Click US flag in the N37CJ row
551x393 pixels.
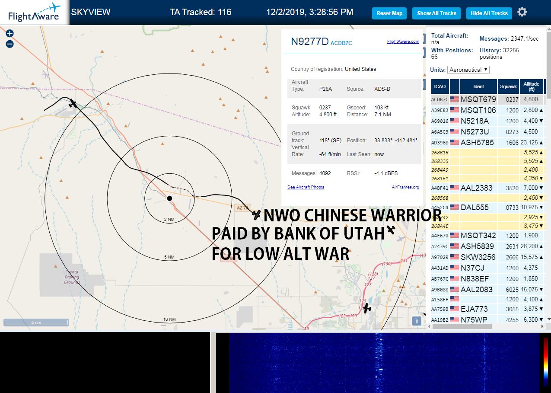(x=455, y=268)
